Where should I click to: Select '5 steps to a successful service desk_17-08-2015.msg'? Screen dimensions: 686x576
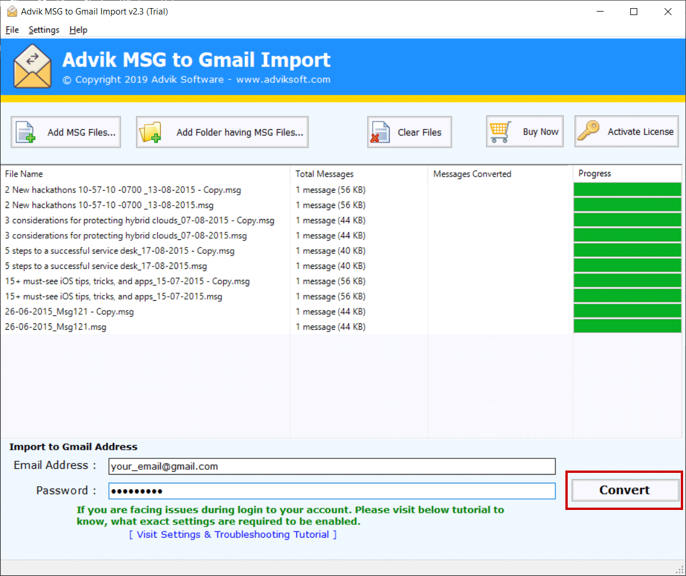[106, 266]
